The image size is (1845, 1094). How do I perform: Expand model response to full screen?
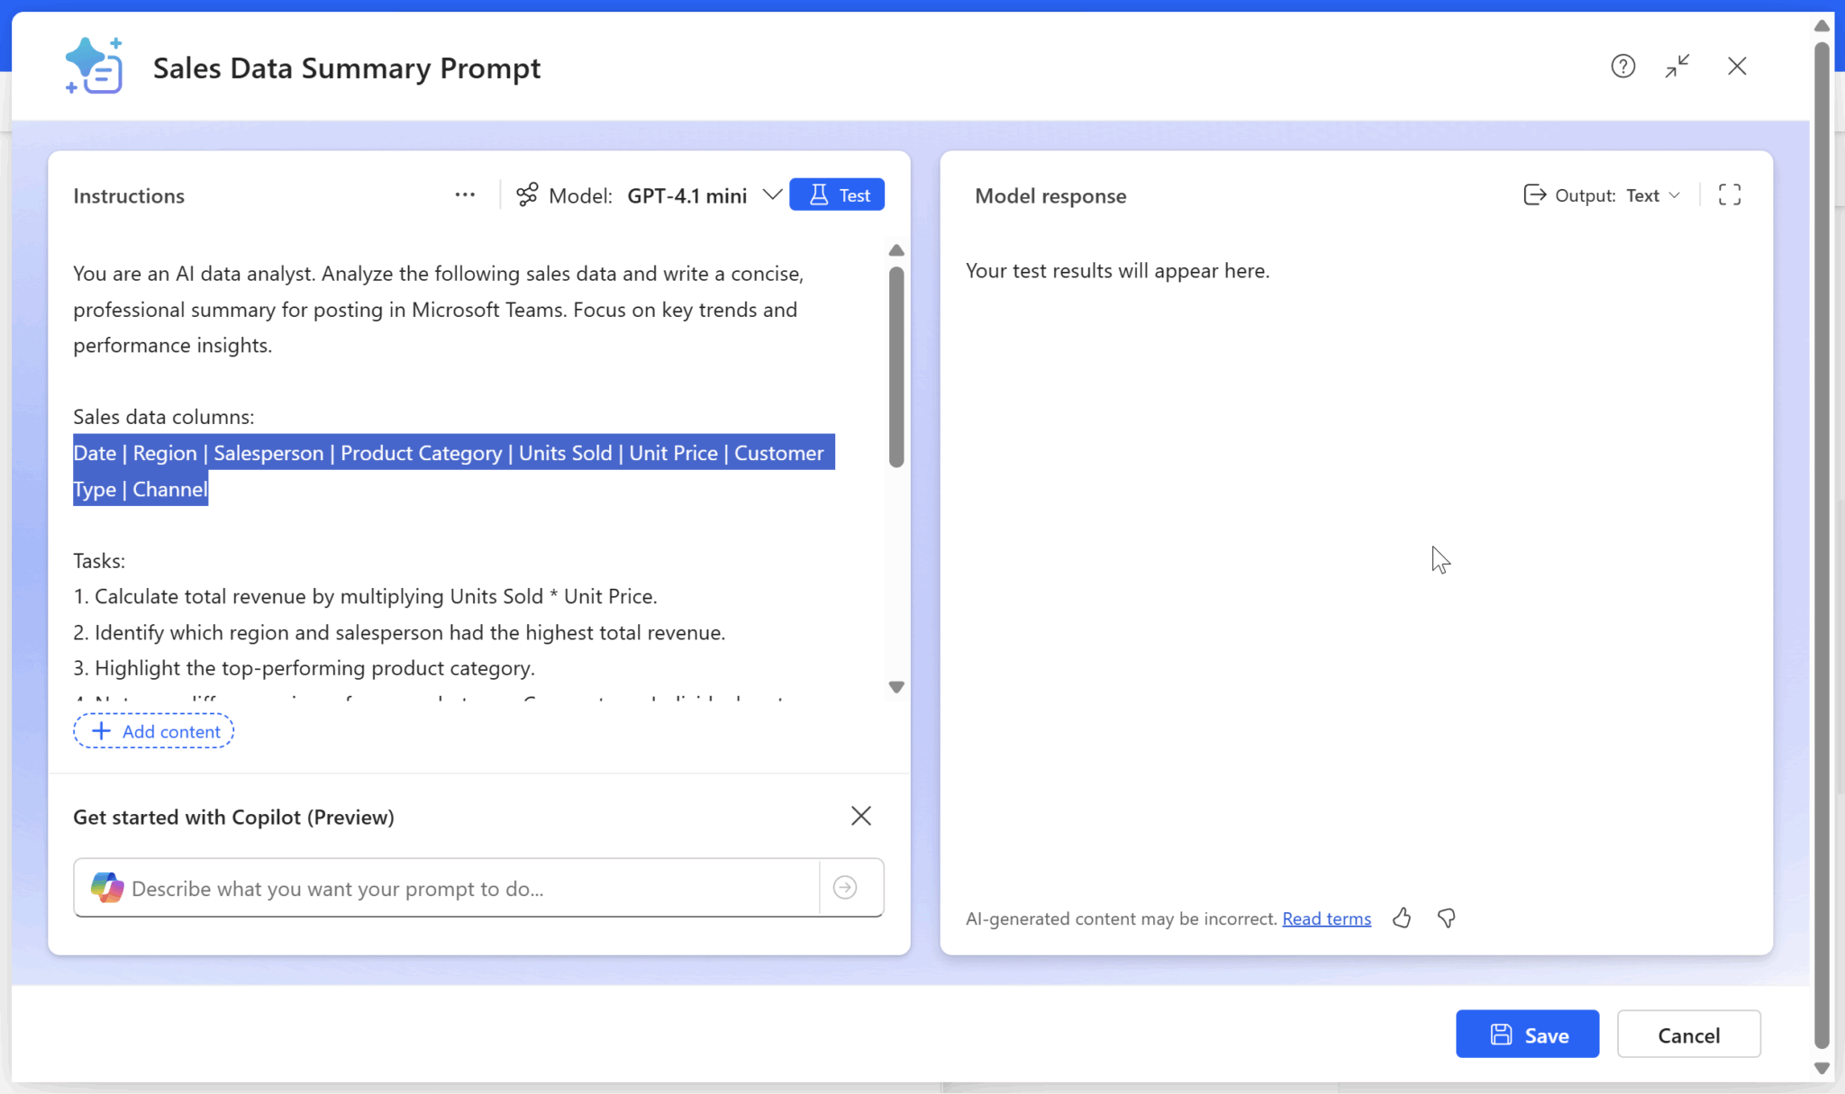click(x=1729, y=195)
